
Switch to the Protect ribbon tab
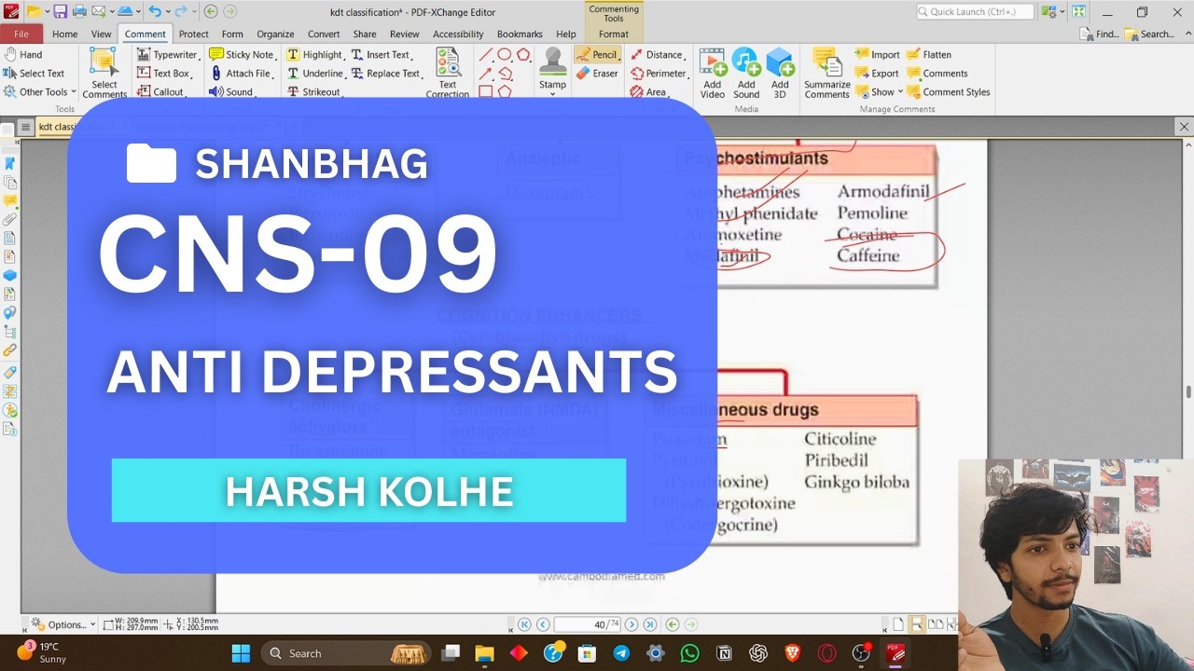pos(193,34)
